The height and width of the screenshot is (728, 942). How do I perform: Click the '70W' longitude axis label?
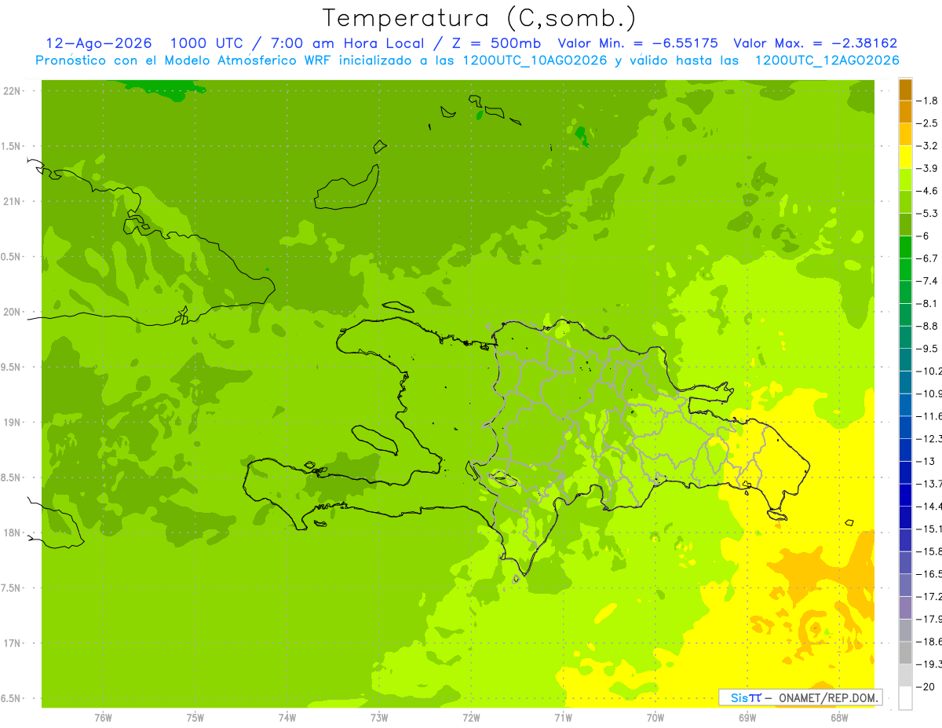click(x=655, y=716)
